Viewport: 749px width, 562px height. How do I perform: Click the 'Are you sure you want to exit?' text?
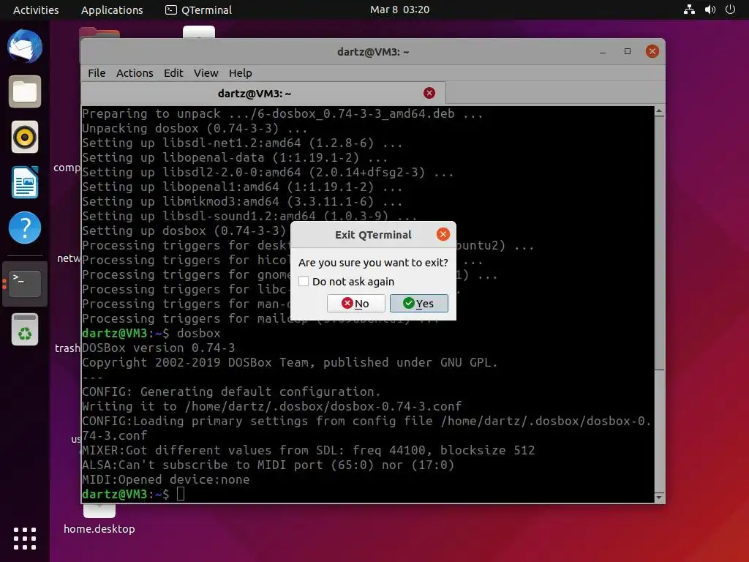(373, 263)
